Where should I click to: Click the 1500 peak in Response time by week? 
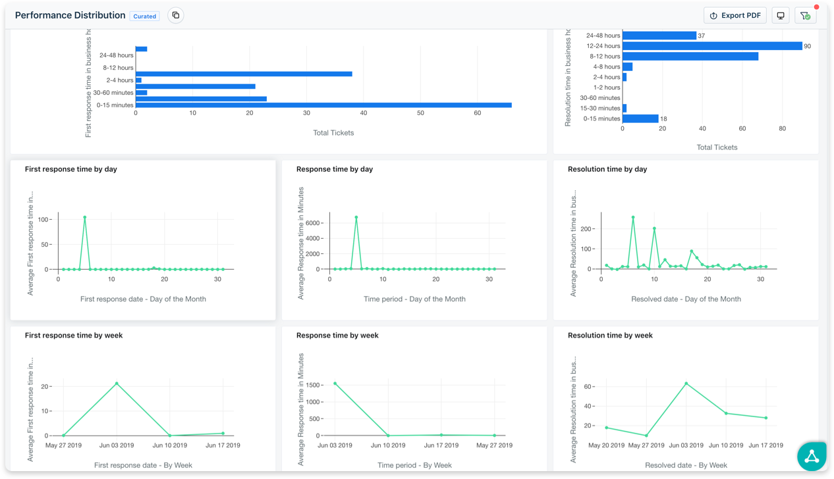click(336, 384)
